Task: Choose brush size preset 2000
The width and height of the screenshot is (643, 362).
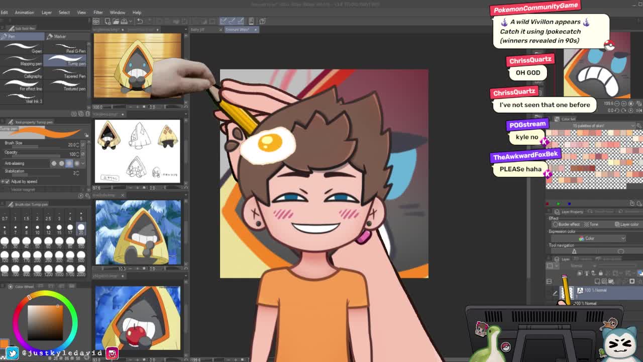Action: [x=81, y=270]
